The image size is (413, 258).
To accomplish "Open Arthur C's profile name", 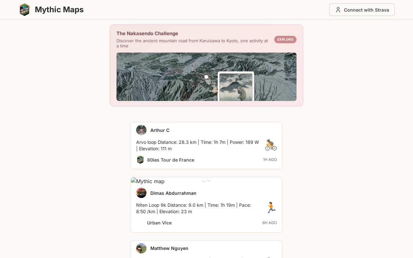I will 160,130.
